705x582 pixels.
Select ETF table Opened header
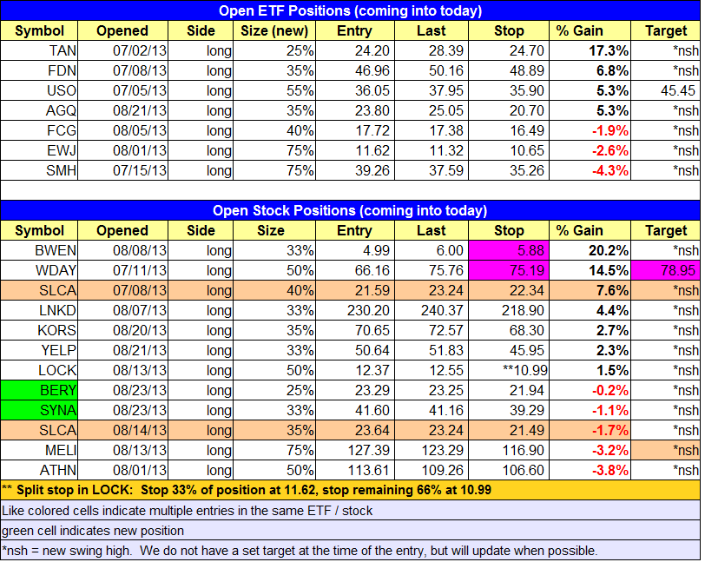122,30
